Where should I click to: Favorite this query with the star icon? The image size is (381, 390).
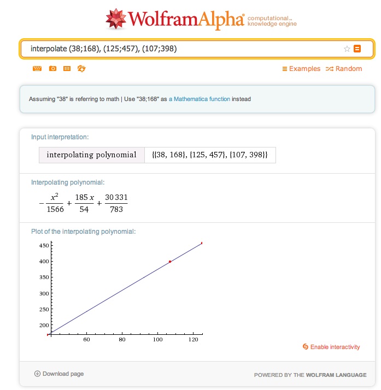[x=347, y=49]
